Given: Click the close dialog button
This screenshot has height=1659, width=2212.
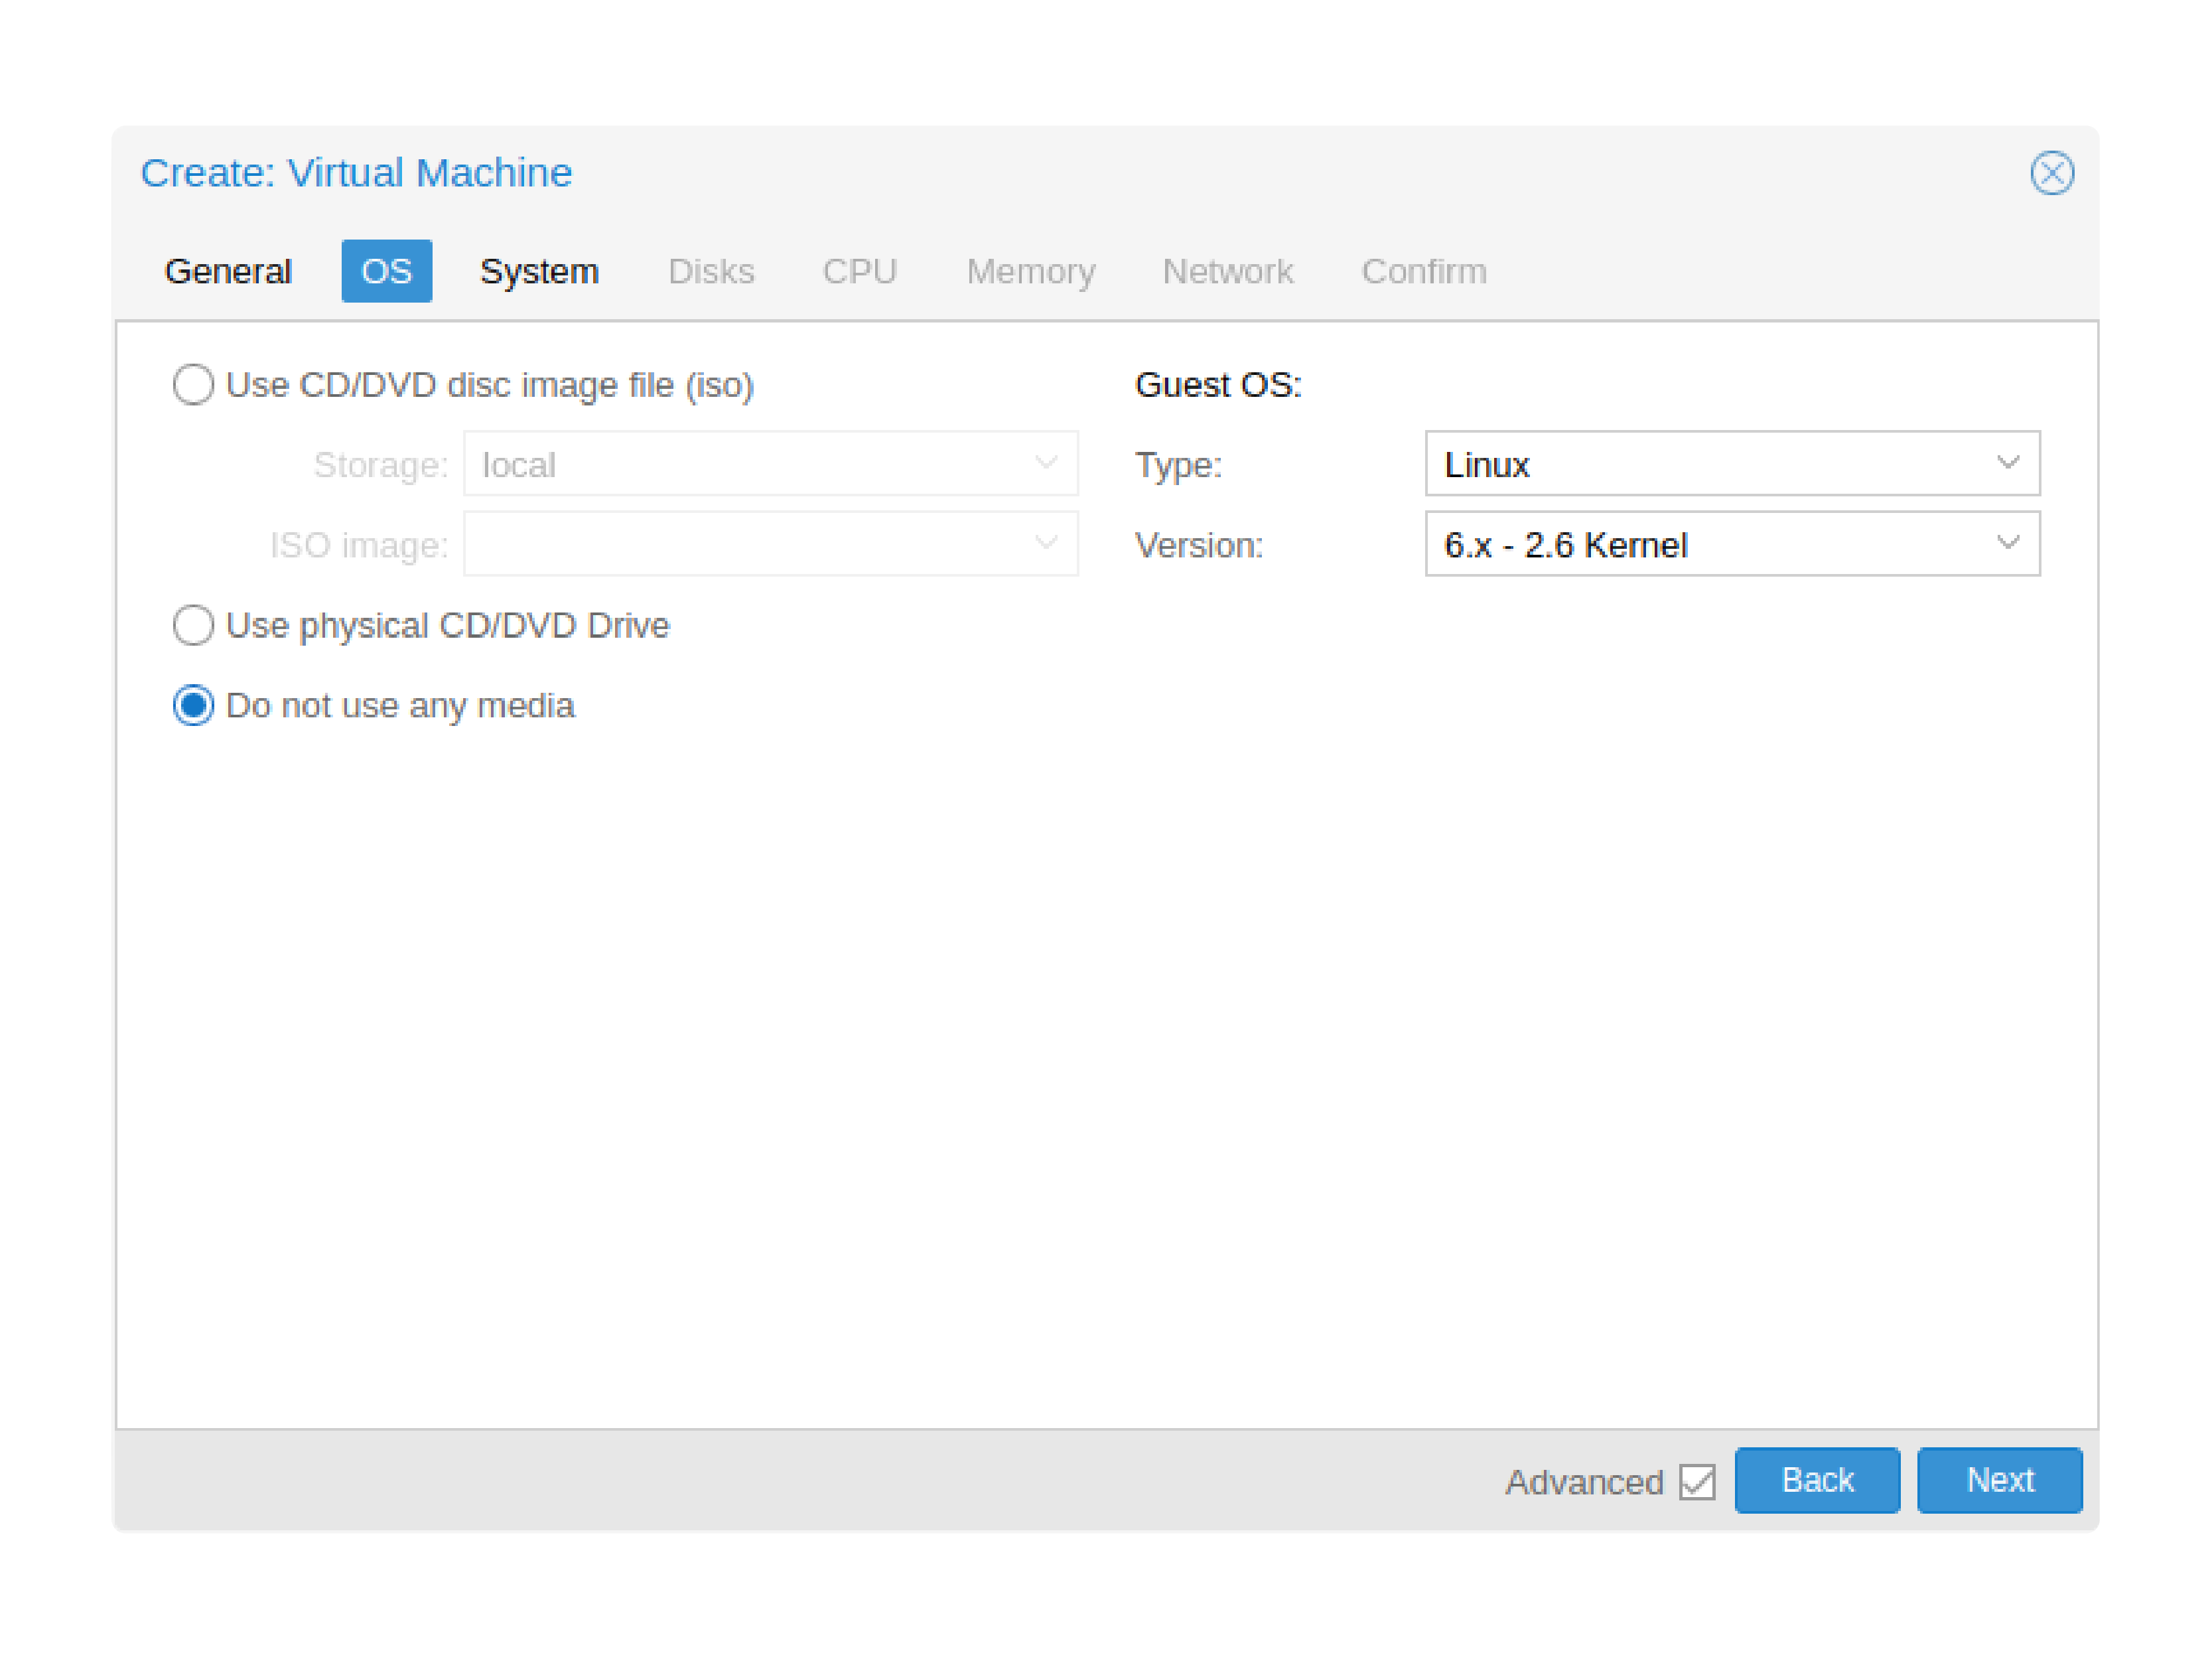Looking at the screenshot, I should pyautogui.click(x=2050, y=173).
